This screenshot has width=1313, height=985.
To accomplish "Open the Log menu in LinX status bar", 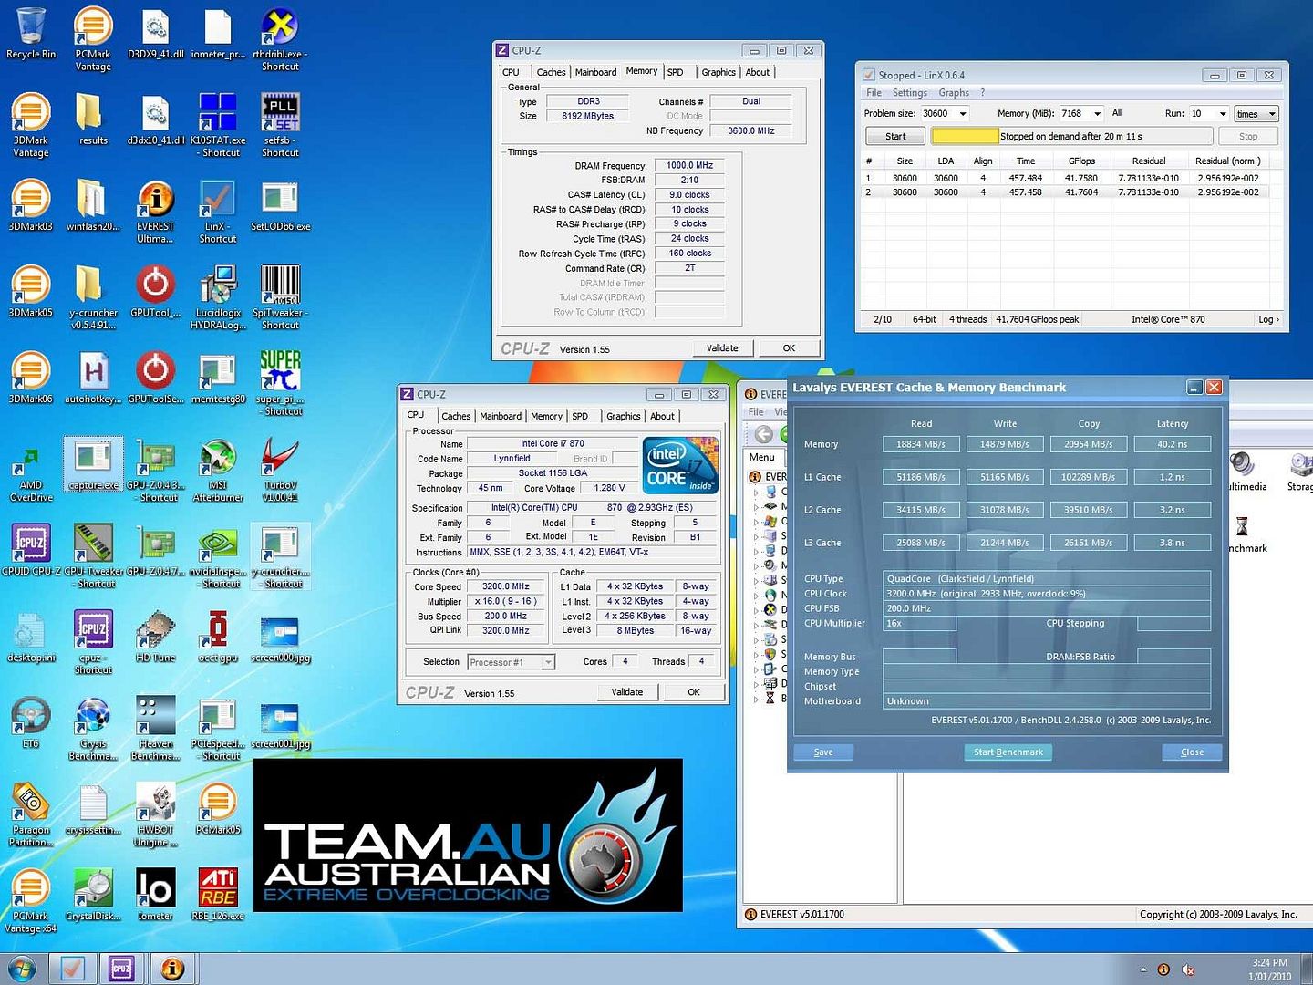I will coord(1268,319).
